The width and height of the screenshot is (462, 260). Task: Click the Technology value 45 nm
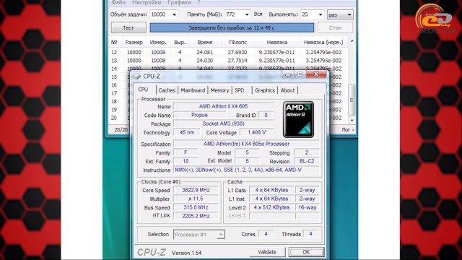point(187,132)
